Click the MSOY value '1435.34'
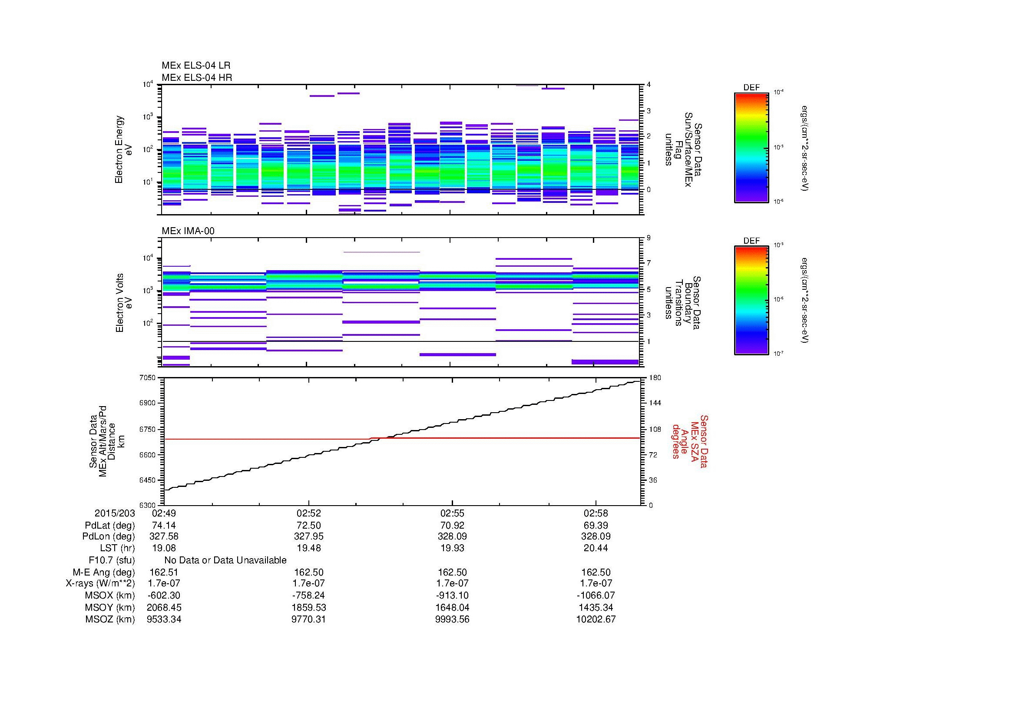The height and width of the screenshot is (718, 1016). [x=596, y=607]
